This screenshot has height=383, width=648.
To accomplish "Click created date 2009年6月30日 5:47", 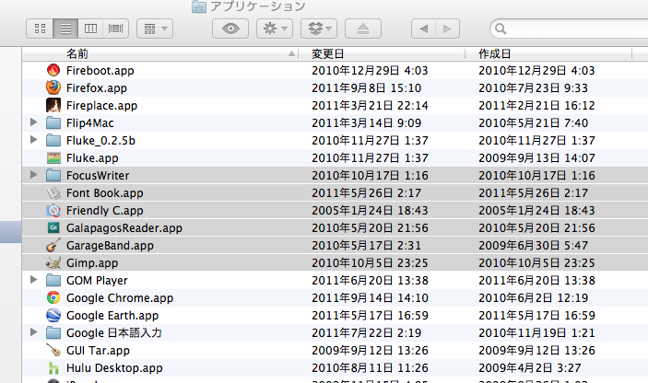I will pos(533,246).
